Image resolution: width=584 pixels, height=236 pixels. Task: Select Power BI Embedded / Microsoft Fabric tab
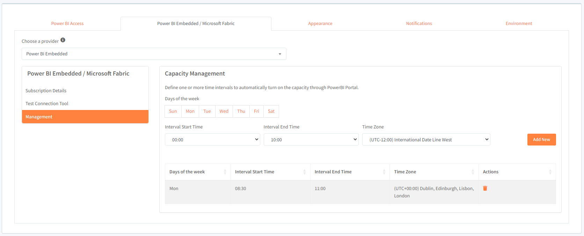196,24
